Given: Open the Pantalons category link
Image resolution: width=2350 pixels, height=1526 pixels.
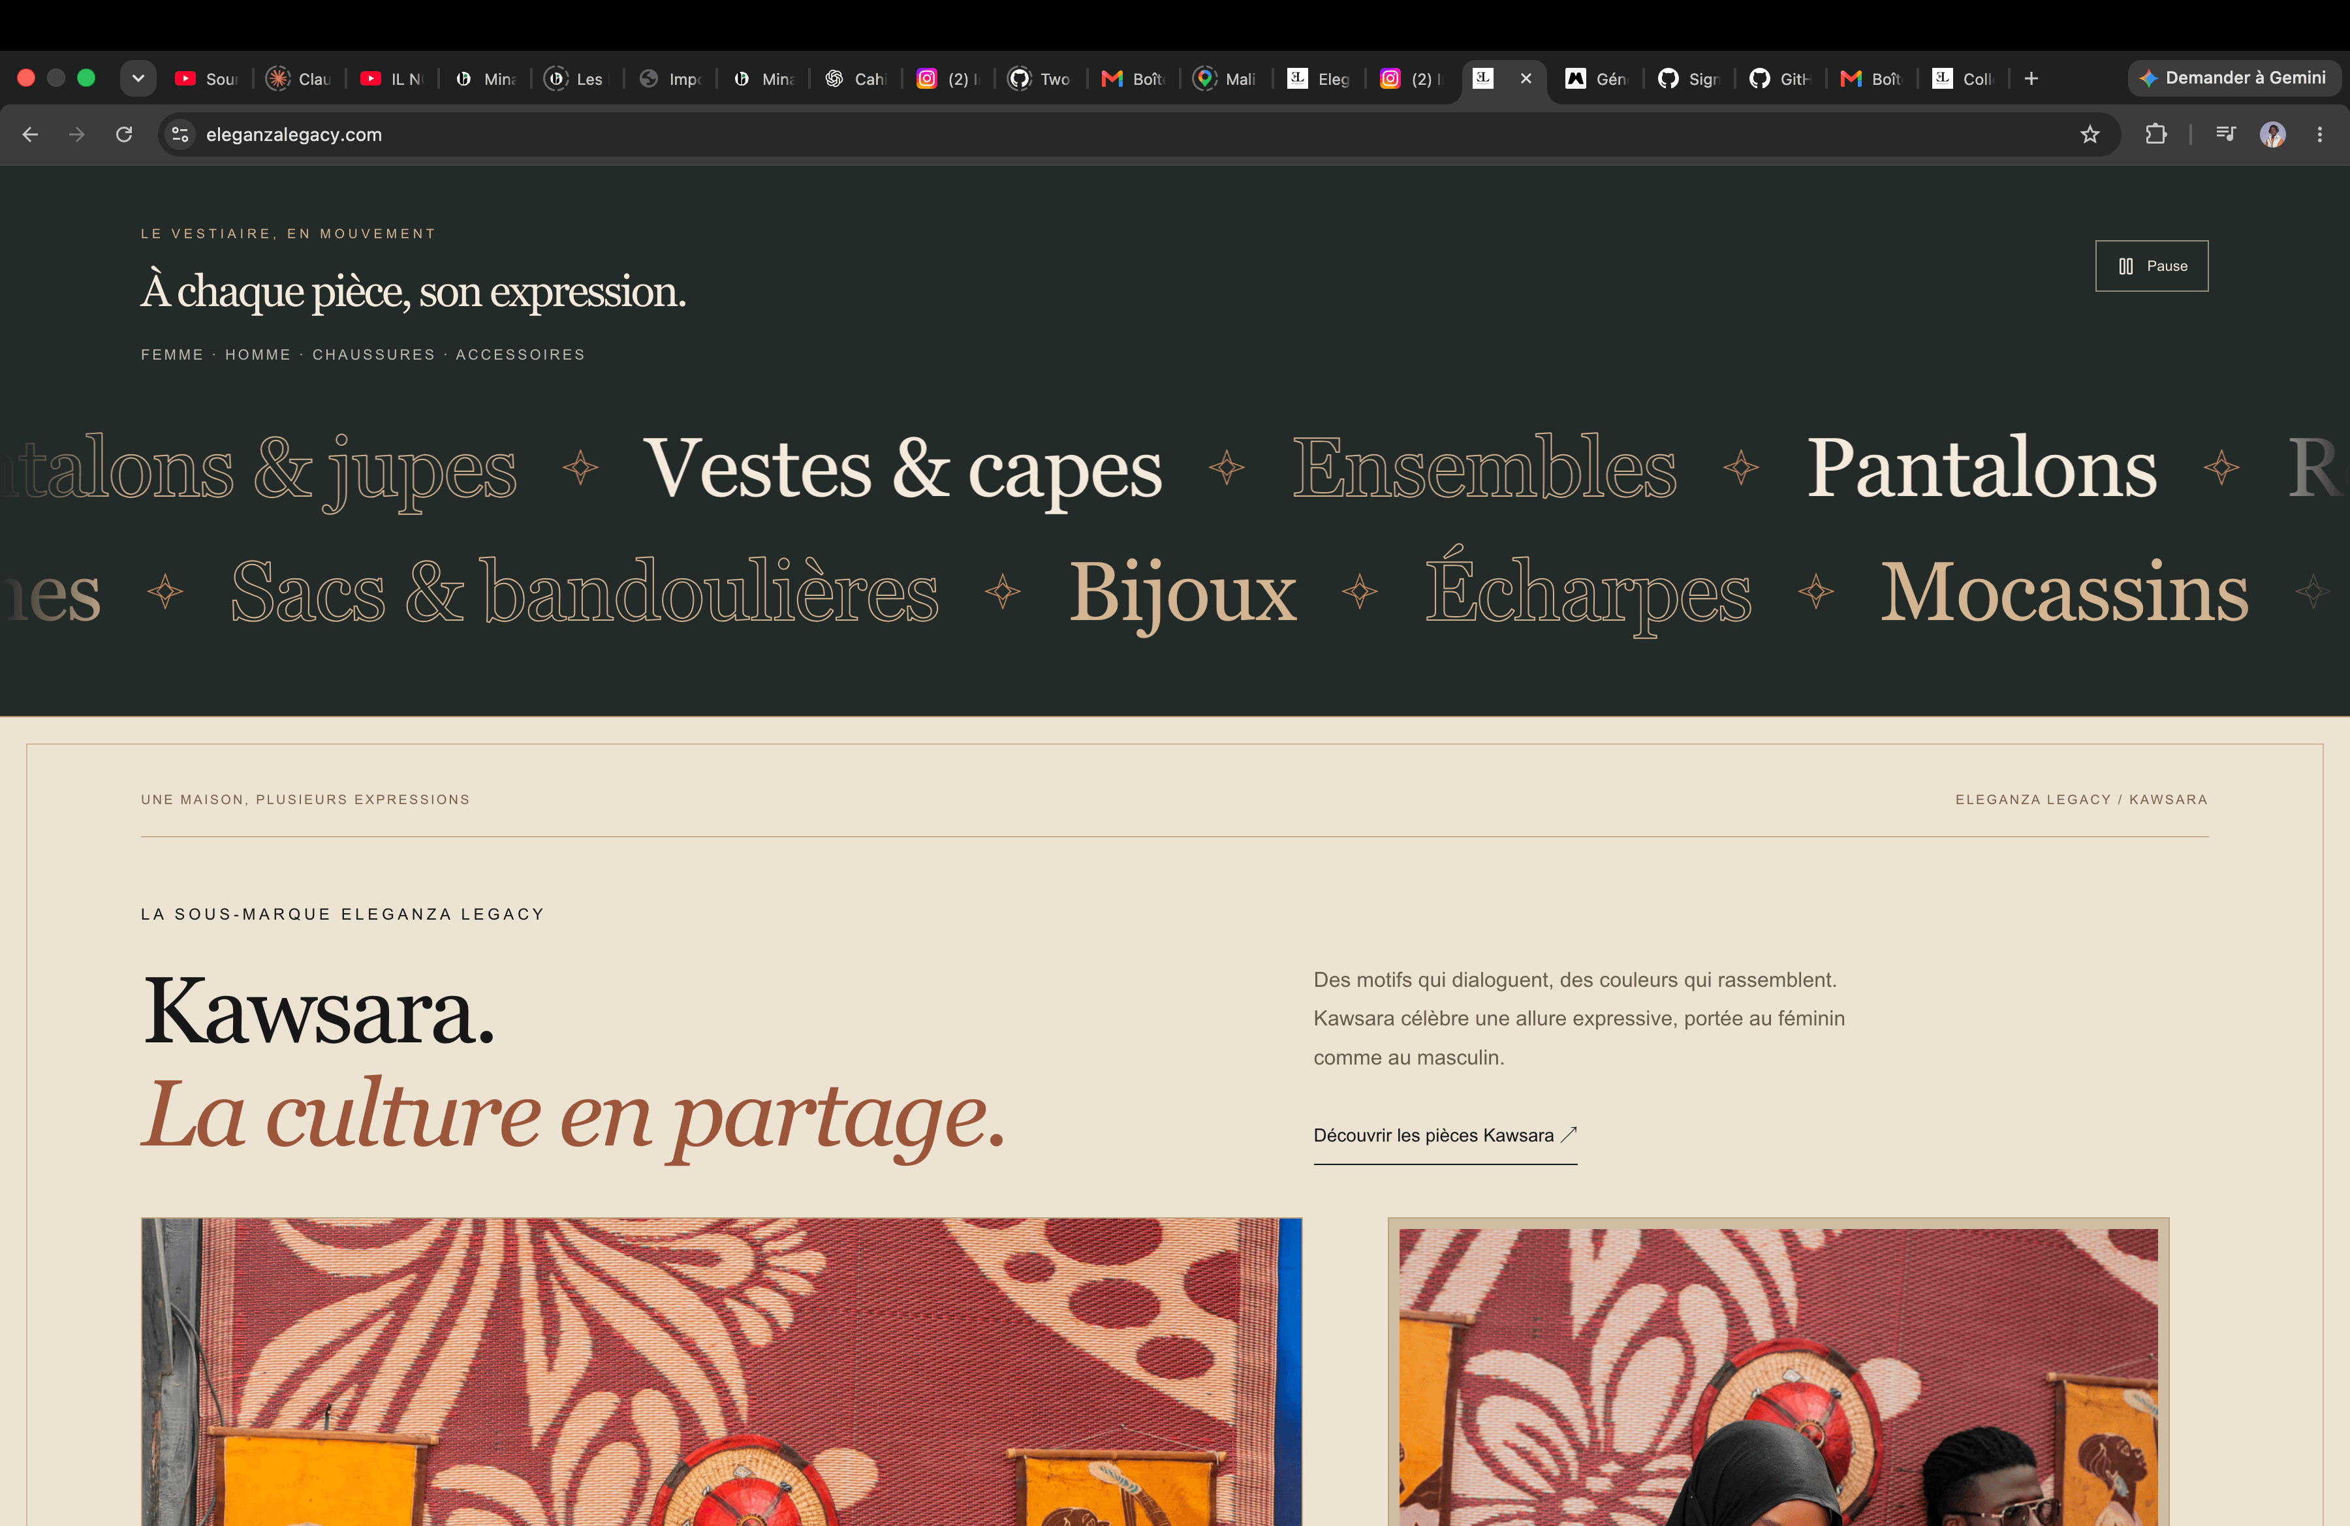Looking at the screenshot, I should click(x=1982, y=467).
